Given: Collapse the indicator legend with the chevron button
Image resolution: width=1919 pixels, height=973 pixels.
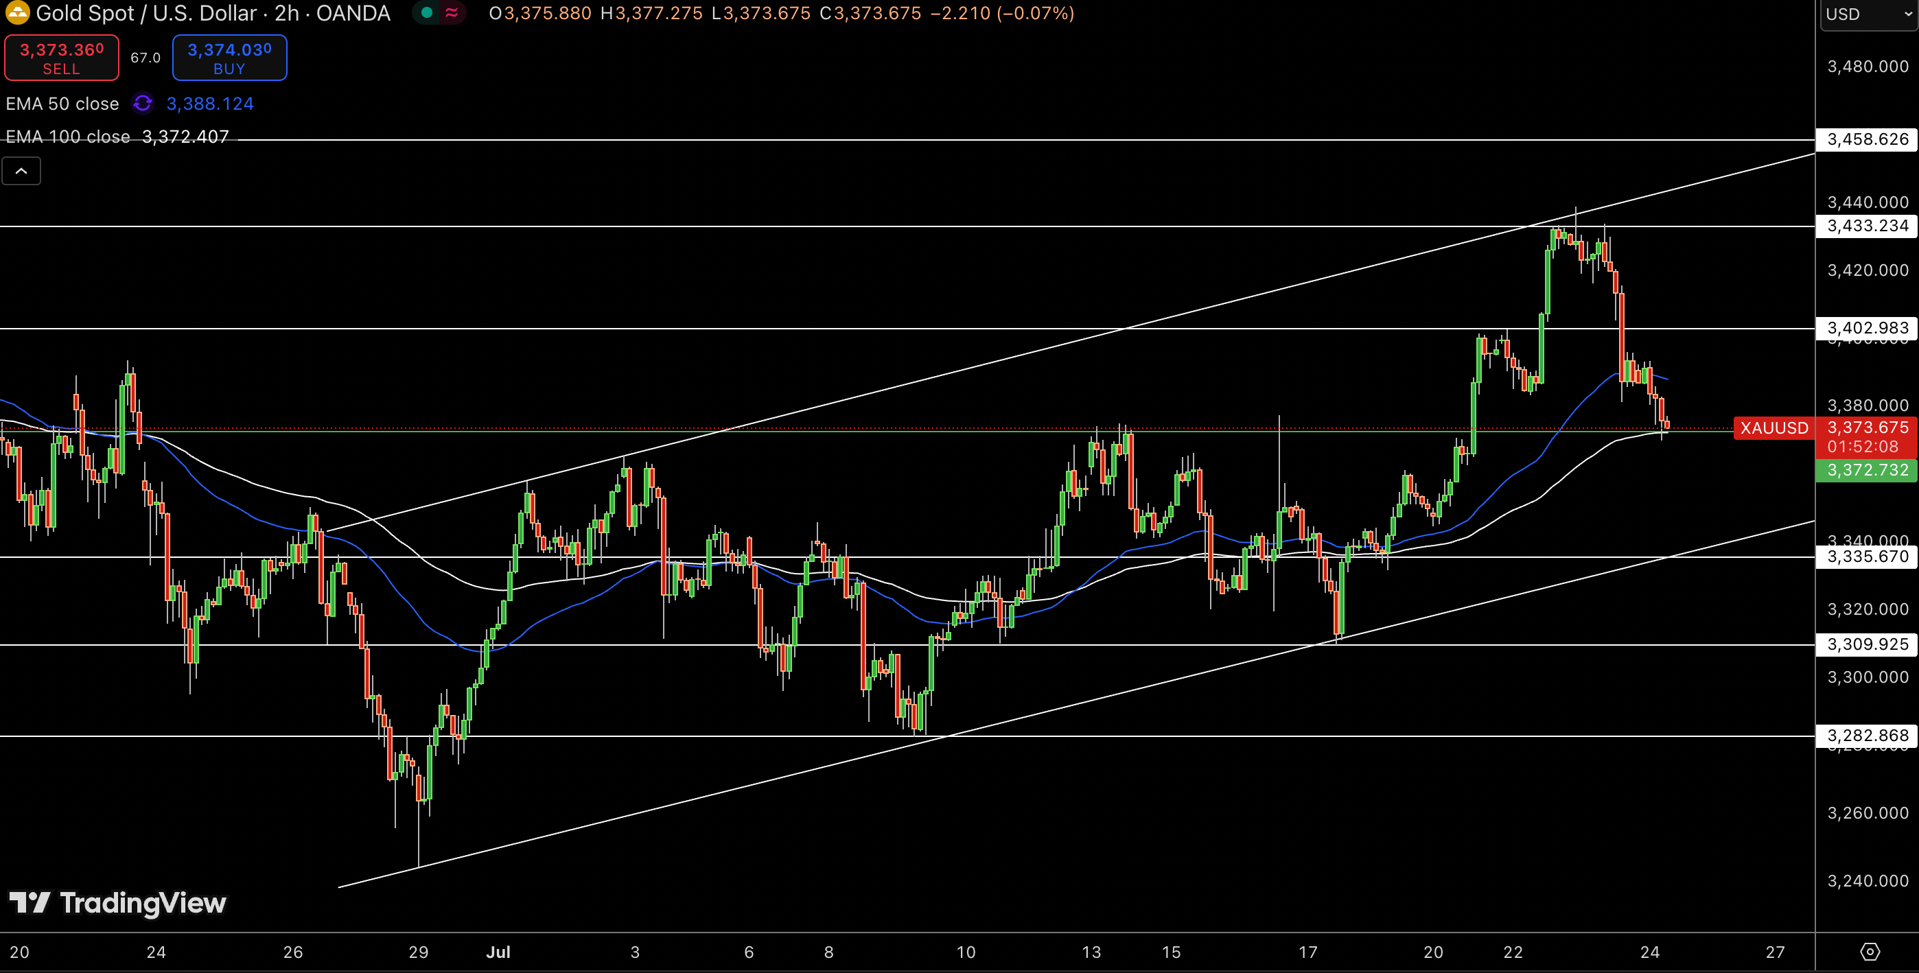Looking at the screenshot, I should pos(21,172).
